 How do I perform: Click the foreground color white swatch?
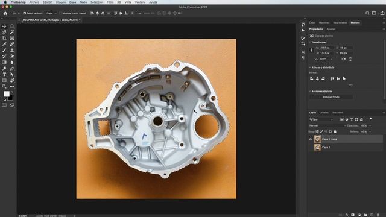pos(7,94)
